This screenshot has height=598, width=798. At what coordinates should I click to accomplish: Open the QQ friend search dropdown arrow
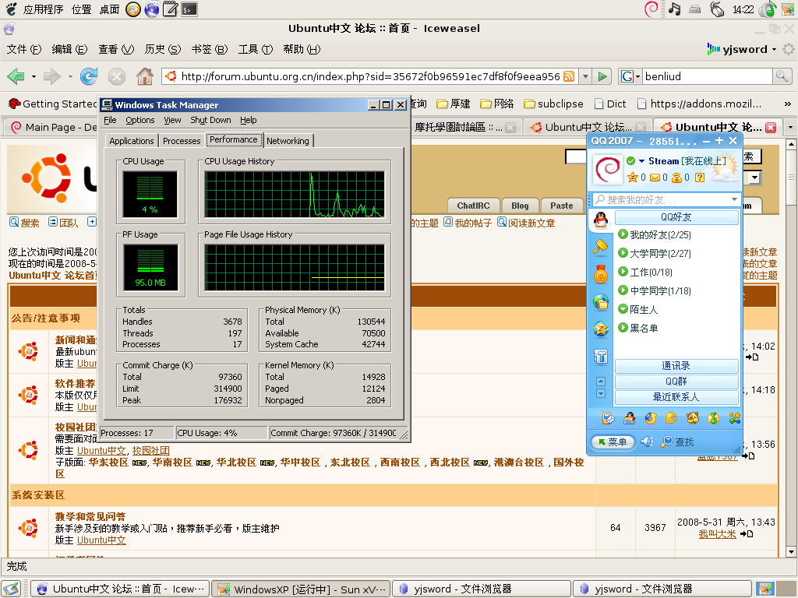[x=734, y=200]
